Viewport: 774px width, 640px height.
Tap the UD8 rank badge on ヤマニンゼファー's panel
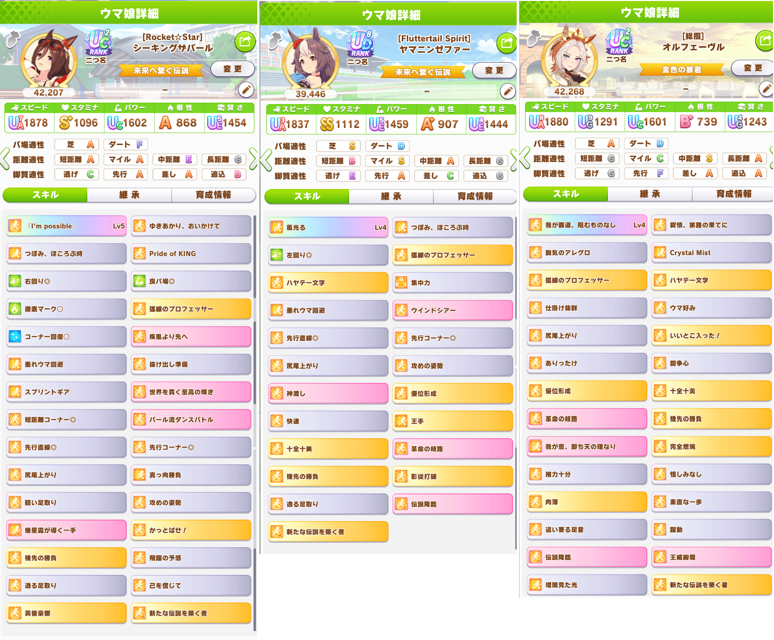360,44
